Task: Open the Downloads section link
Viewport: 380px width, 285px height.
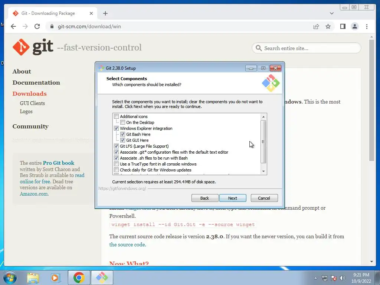Action: coord(30,94)
